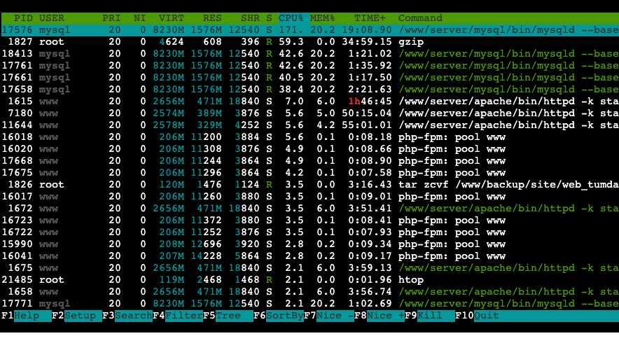Select php-fpm row PID 16041
Viewport: 619px width, 343px height.
[310, 256]
